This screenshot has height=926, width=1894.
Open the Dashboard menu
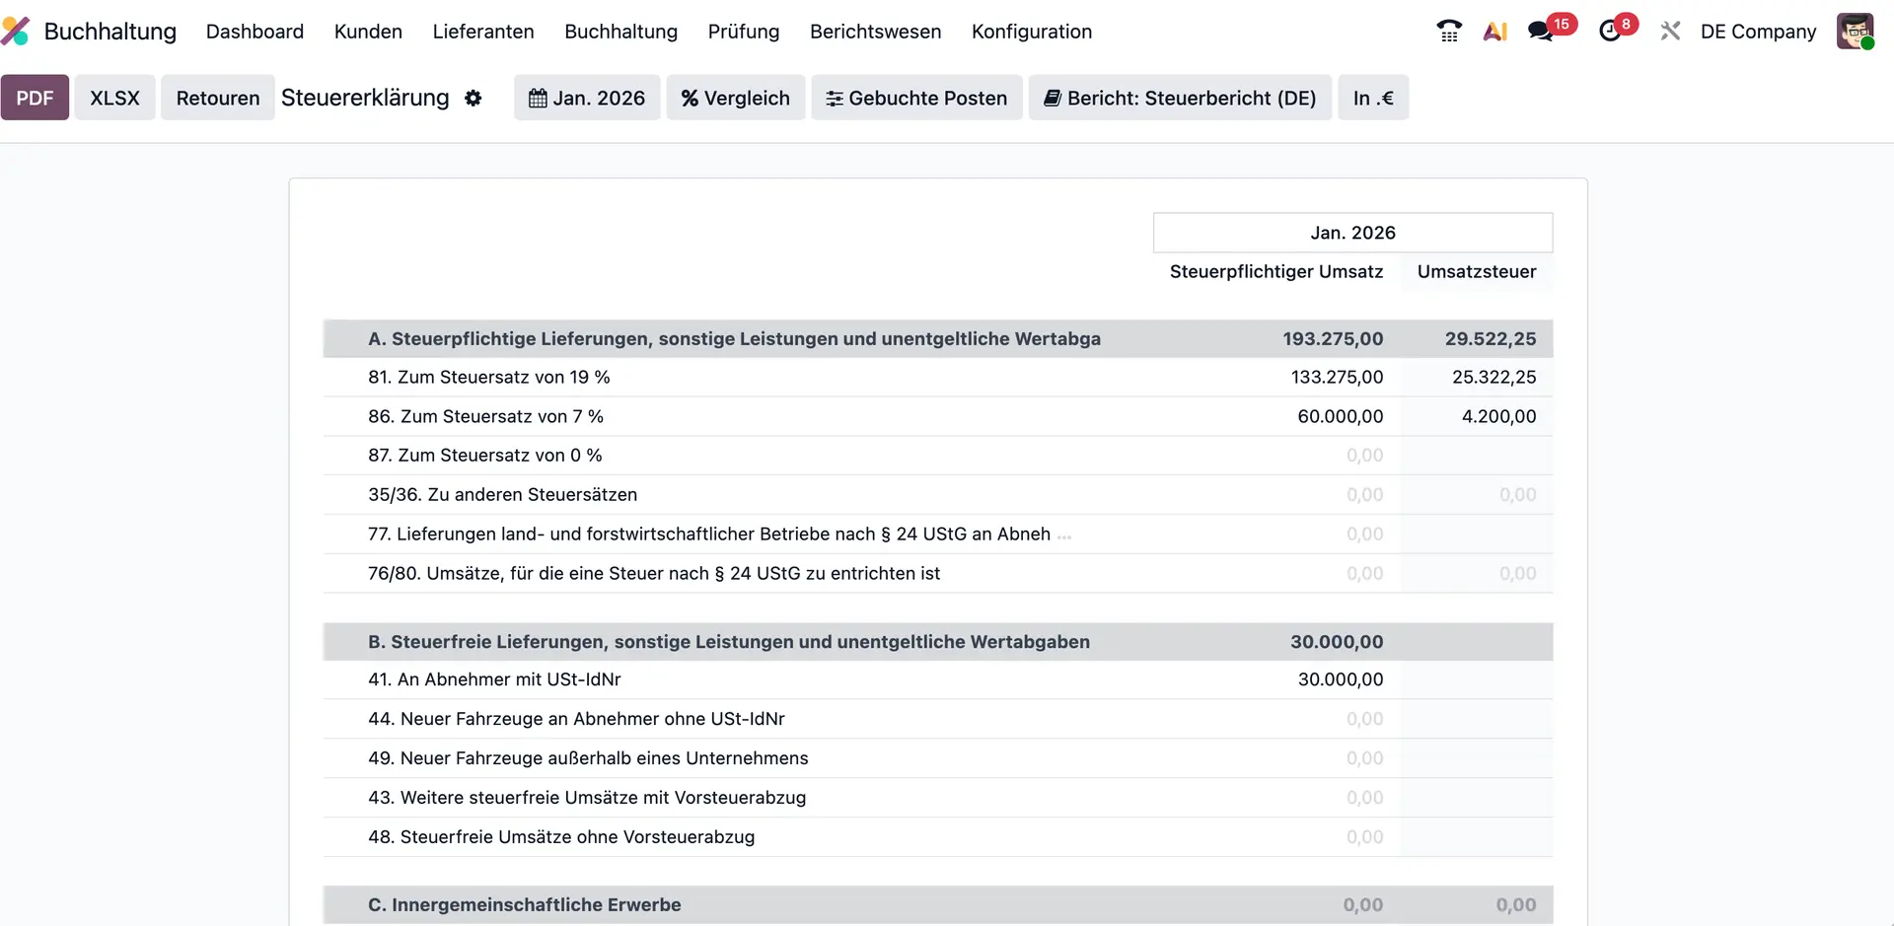tap(255, 32)
